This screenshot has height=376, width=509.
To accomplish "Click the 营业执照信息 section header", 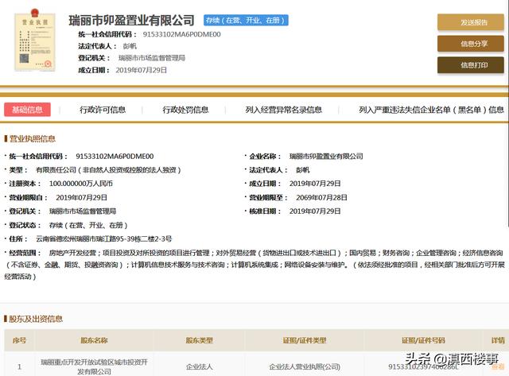I will click(32, 138).
